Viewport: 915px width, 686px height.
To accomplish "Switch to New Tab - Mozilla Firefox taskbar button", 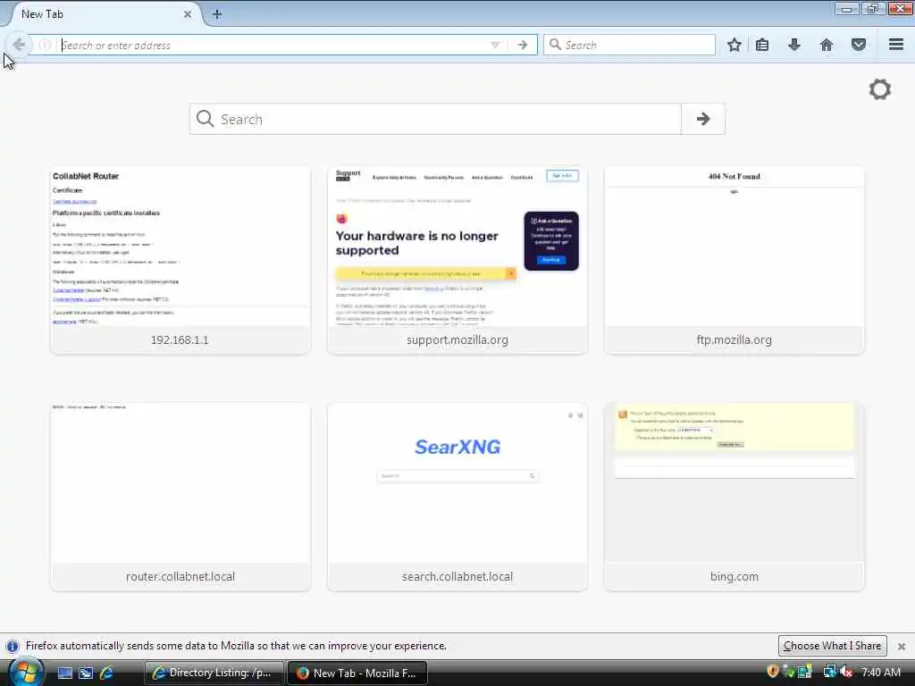I will point(357,673).
